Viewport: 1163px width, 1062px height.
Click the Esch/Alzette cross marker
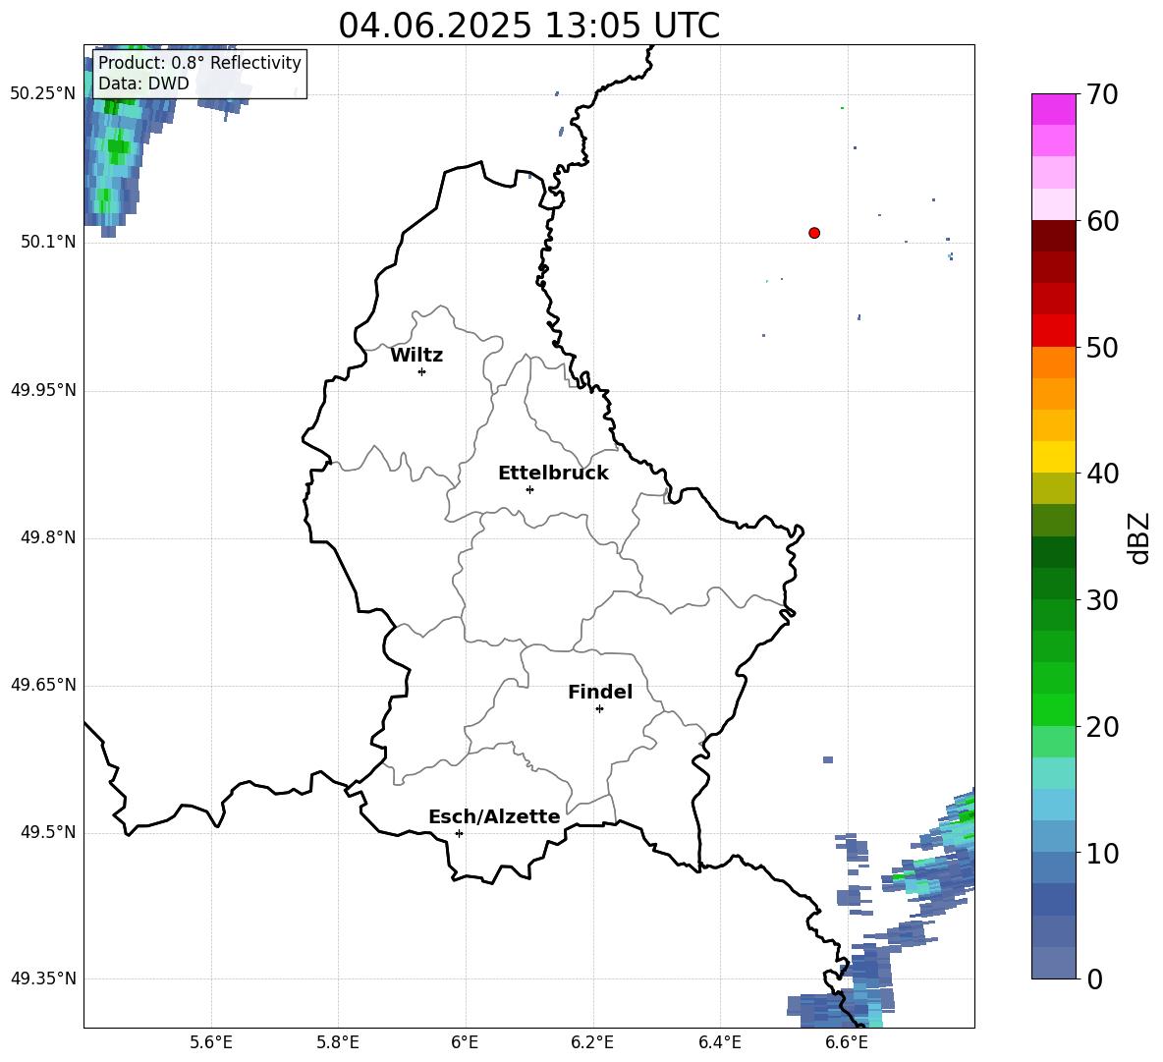(x=459, y=833)
